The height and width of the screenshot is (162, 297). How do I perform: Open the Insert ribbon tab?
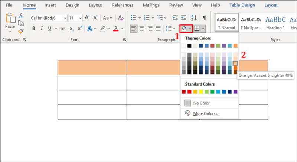click(50, 5)
